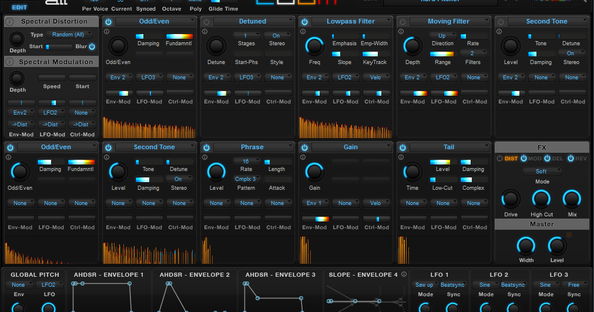Toggle the Lowpass Filter power button
Viewport: 594px width, 312px height.
(x=304, y=22)
